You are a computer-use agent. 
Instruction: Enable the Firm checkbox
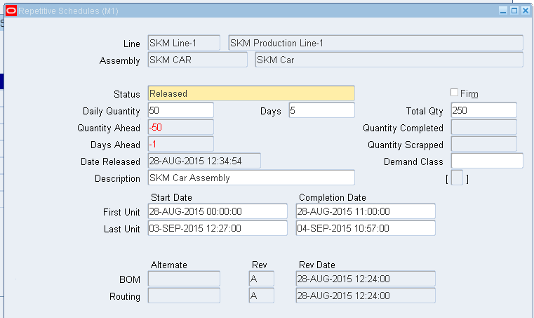(454, 93)
